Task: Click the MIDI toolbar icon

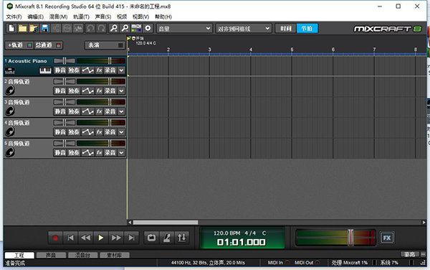Action: coord(136,28)
